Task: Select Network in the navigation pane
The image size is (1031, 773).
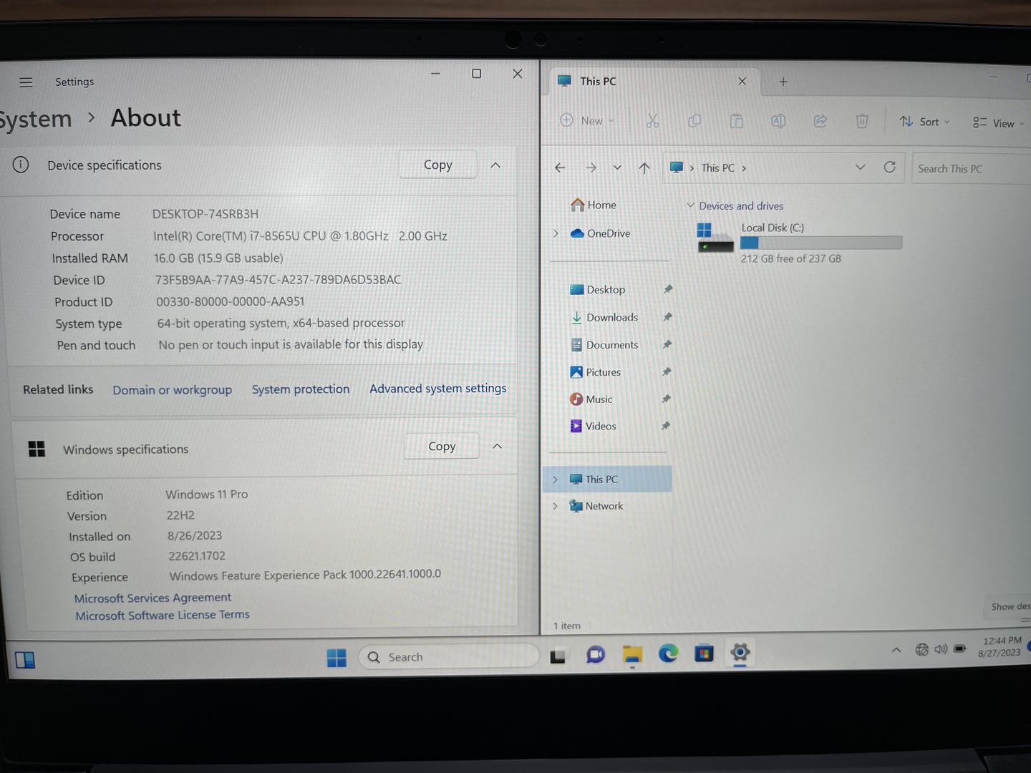Action: (x=596, y=505)
